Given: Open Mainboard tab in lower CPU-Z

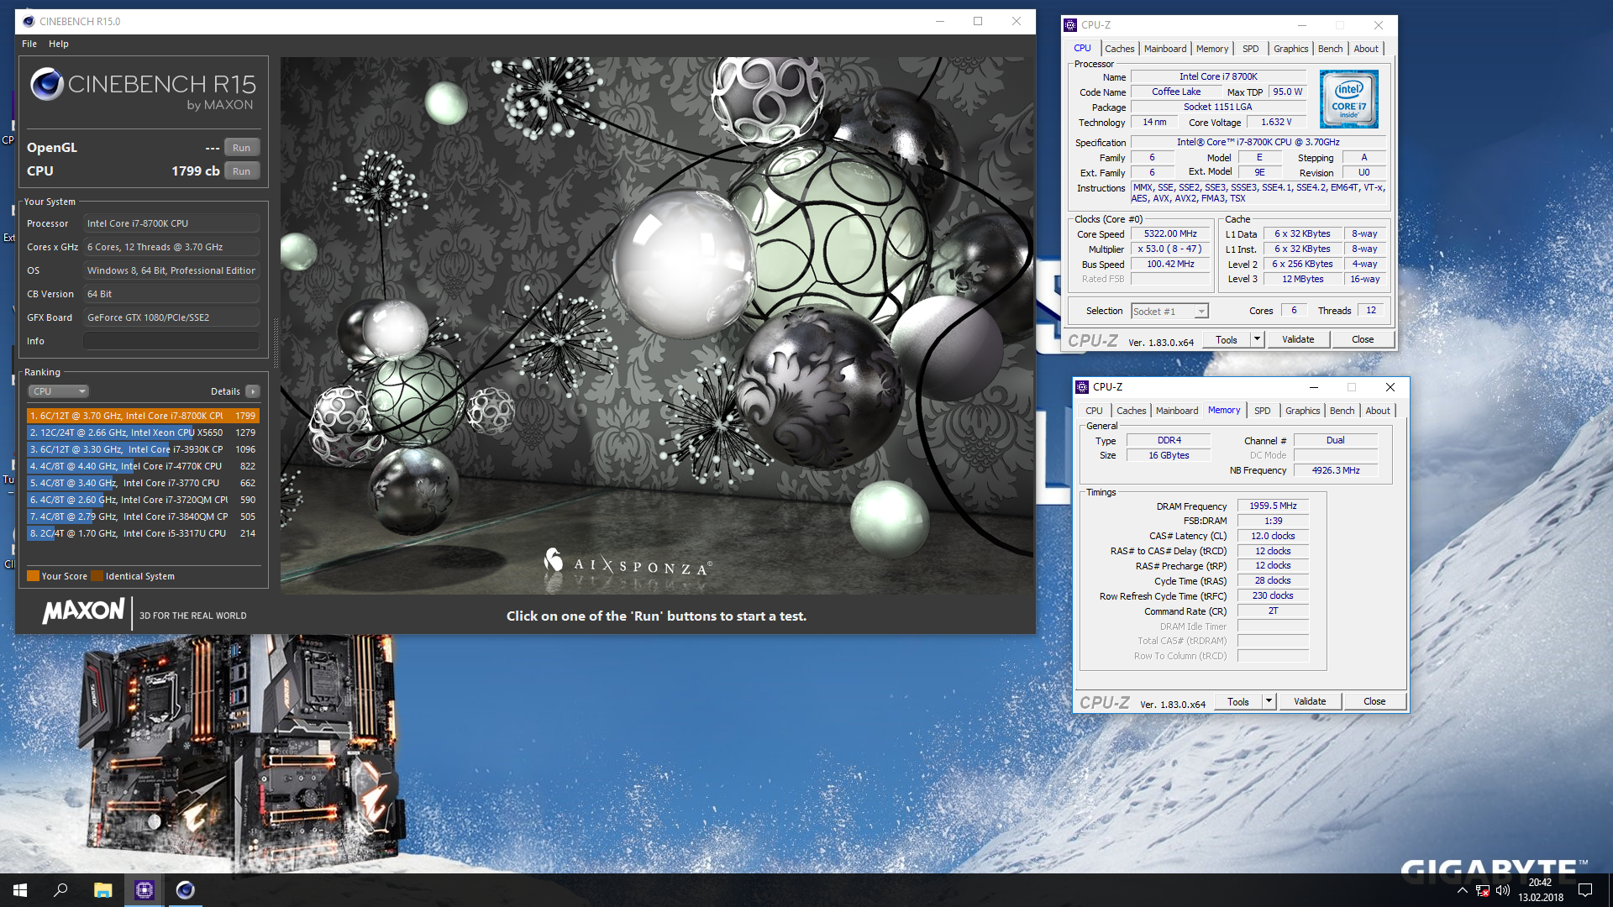Looking at the screenshot, I should click(1177, 411).
